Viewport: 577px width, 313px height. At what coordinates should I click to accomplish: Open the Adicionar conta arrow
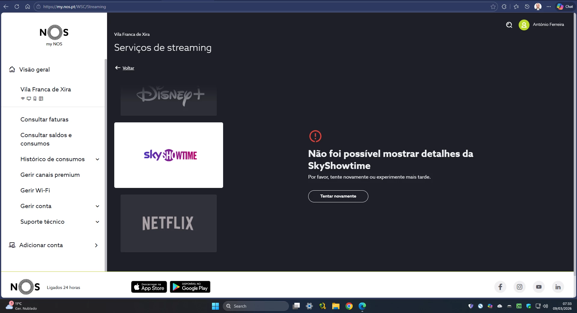(x=96, y=245)
